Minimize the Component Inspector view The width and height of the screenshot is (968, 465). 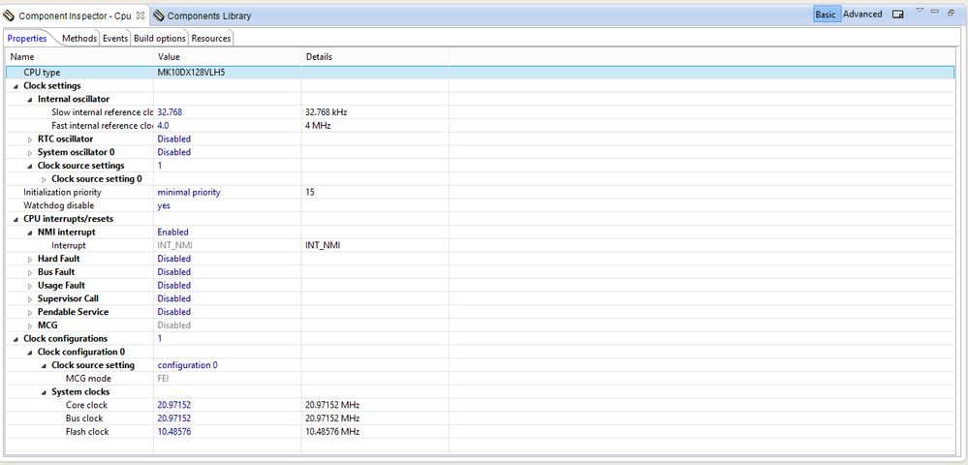(x=934, y=11)
